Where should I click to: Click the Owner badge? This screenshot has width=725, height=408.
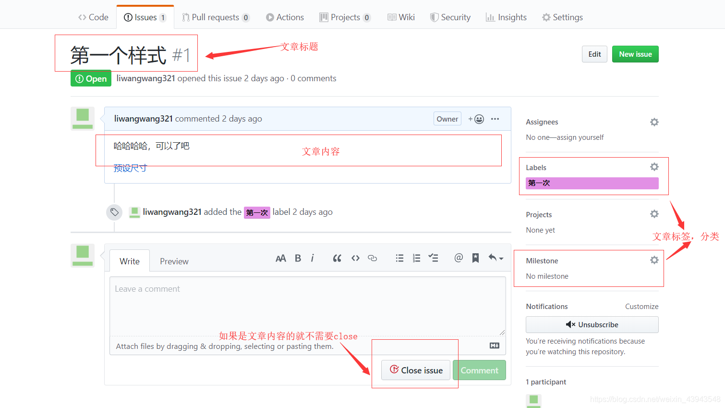447,119
